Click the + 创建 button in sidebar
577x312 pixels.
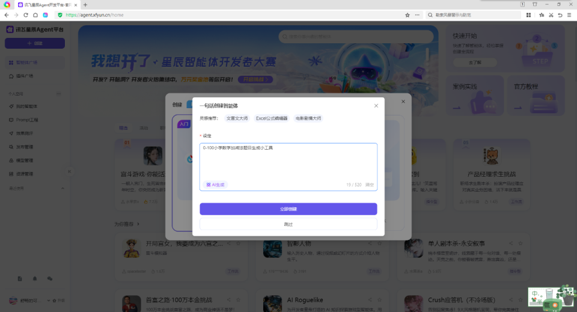[x=35, y=43]
